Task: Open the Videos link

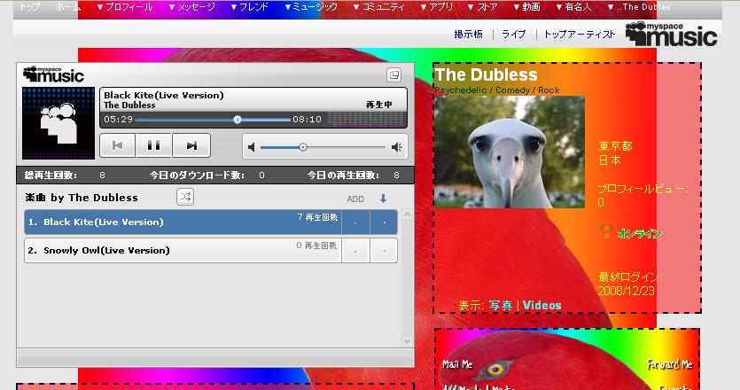Action: [x=541, y=306]
